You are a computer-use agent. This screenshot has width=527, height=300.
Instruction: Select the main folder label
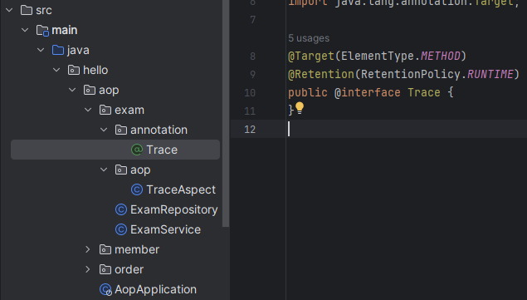65,30
